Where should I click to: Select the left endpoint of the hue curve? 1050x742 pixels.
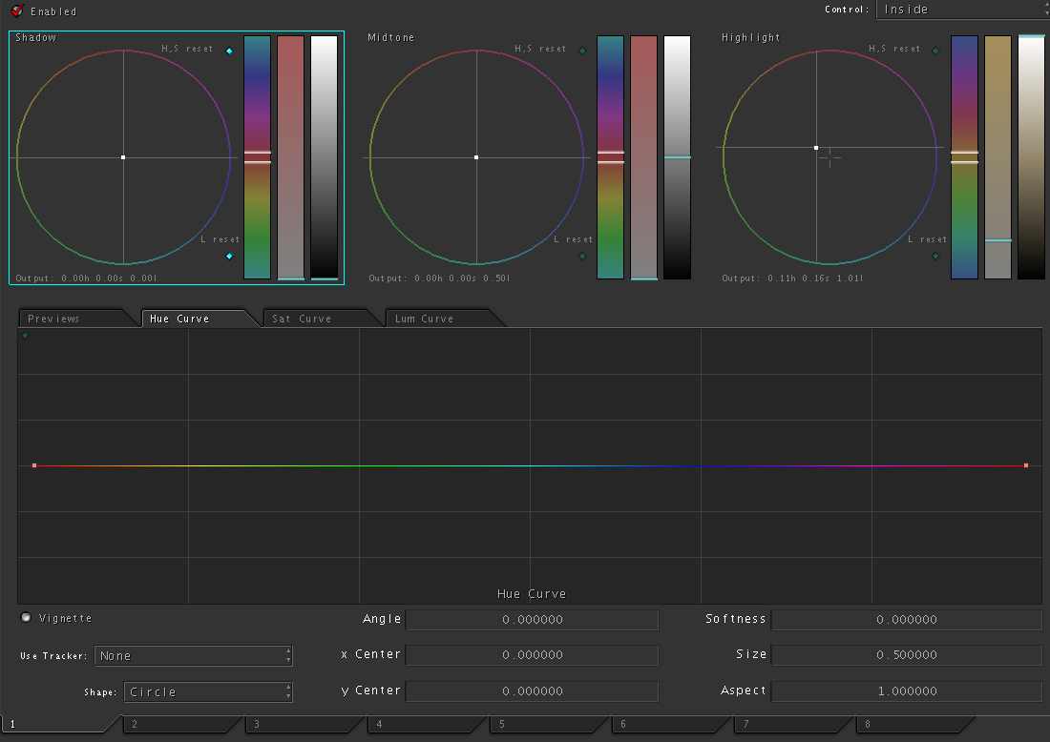34,465
